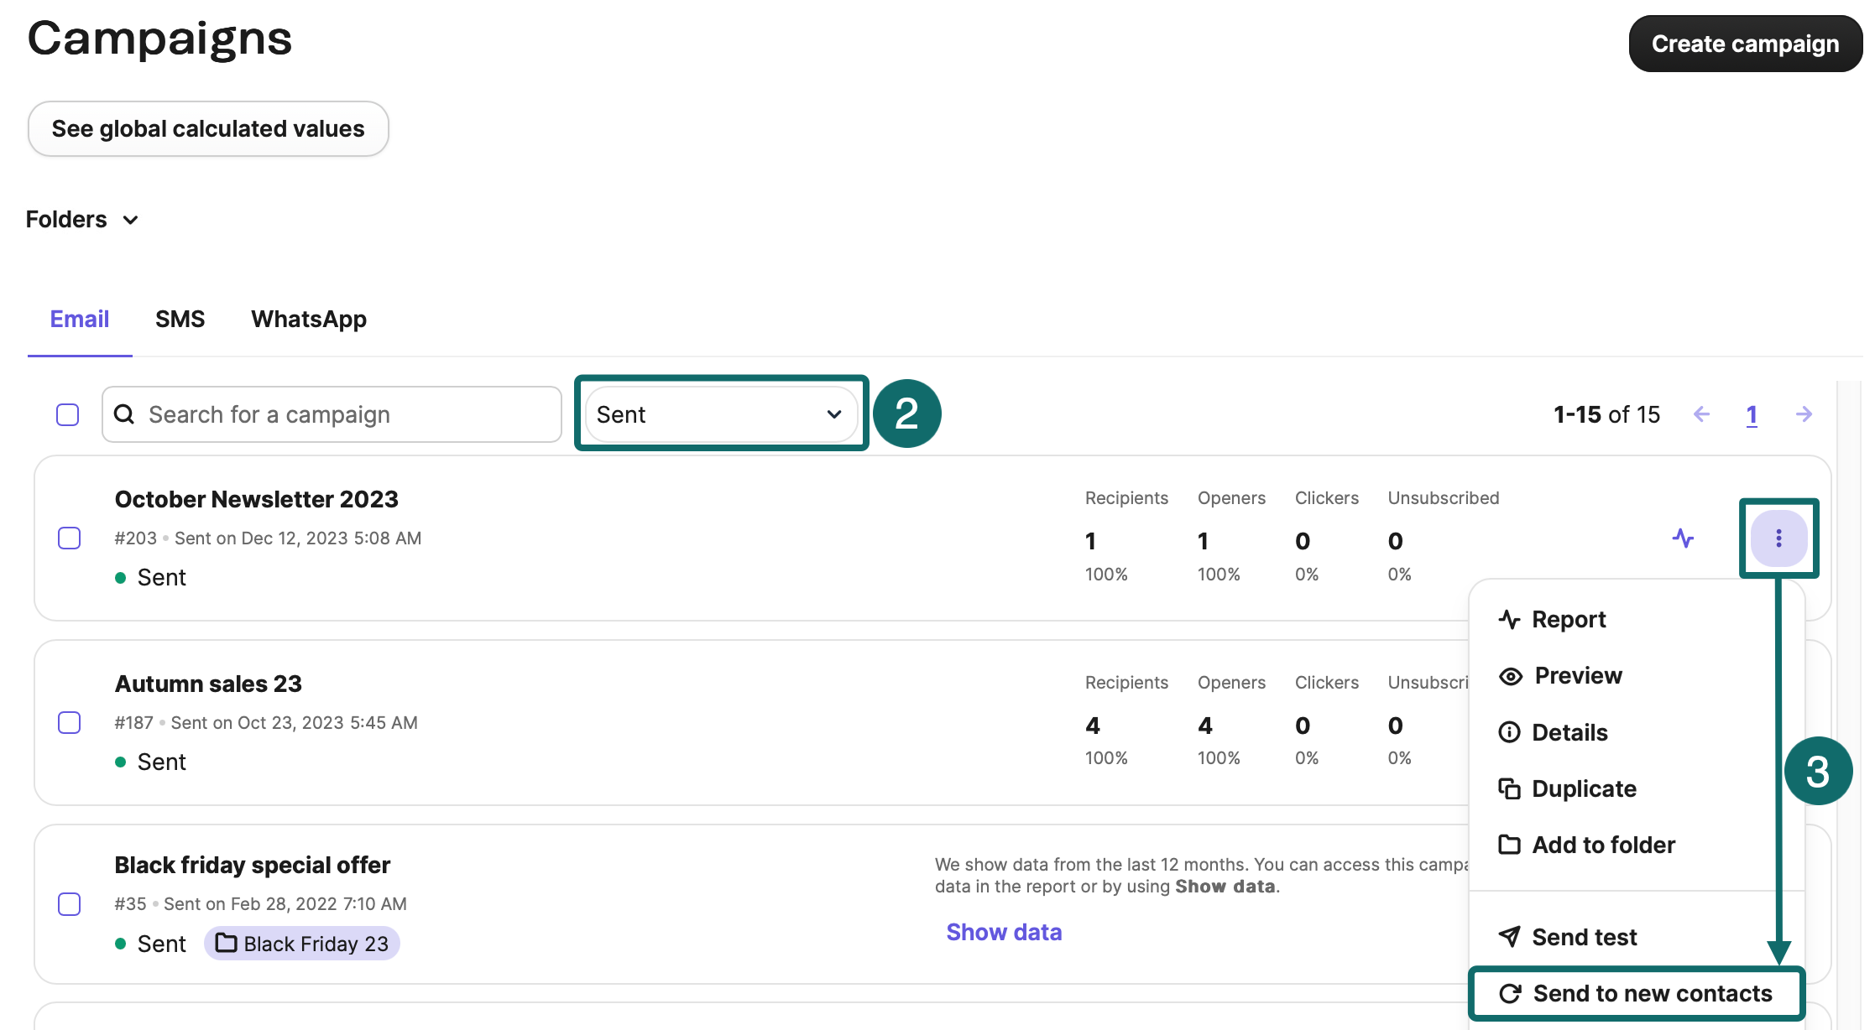Open Details from the campaign menu
Viewport: 1875px width, 1030px height.
pyautogui.click(x=1554, y=732)
